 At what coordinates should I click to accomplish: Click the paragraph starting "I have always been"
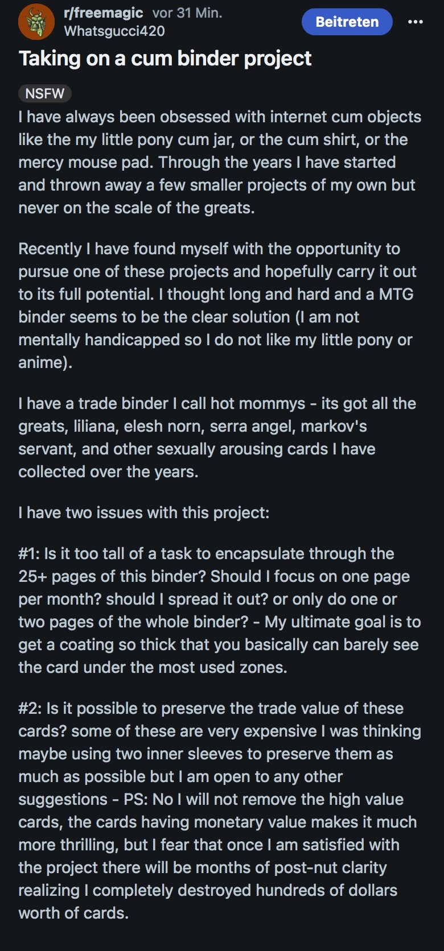point(219,162)
